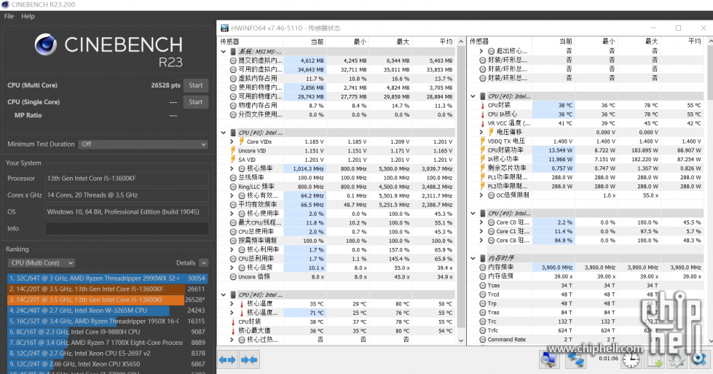Click the lightning icon beside Uncore VID
The height and width of the screenshot is (374, 713).
pyautogui.click(x=233, y=151)
